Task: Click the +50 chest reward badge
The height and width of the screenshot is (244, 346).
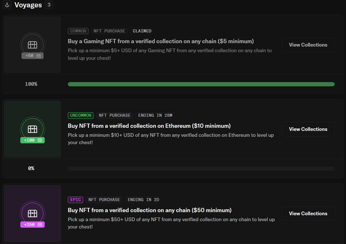Action: 33,56
